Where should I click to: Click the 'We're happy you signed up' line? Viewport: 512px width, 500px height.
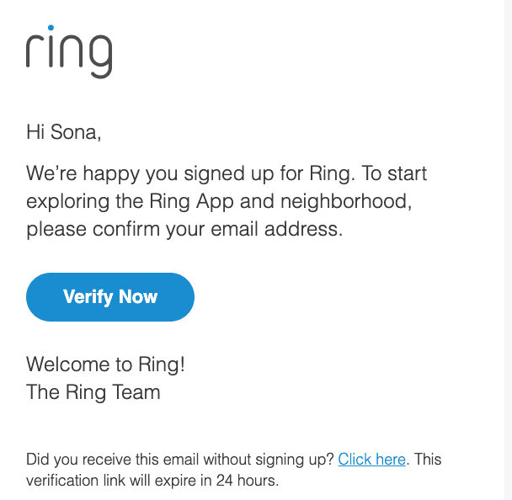pos(226,174)
